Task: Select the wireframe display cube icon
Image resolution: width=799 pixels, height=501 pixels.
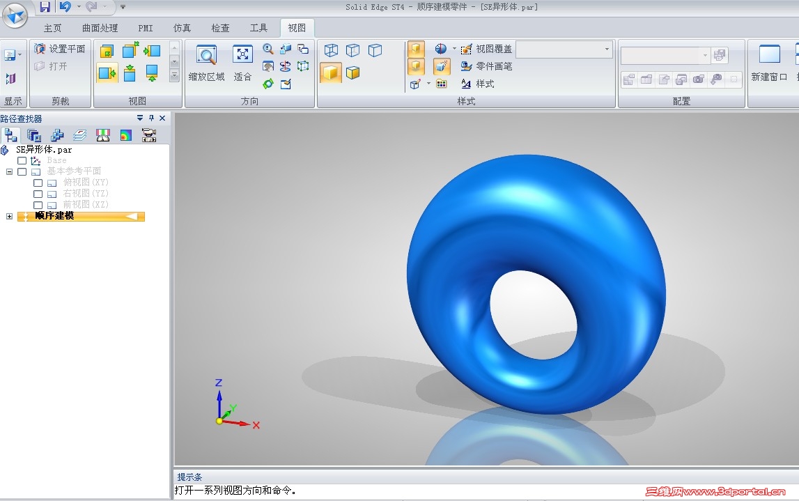Action: pos(331,50)
